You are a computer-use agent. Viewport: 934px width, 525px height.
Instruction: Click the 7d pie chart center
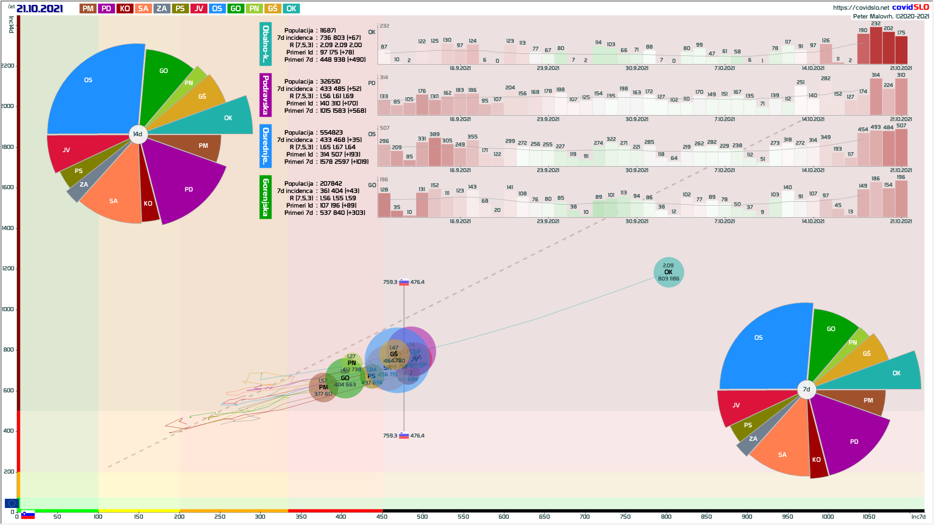pyautogui.click(x=806, y=389)
